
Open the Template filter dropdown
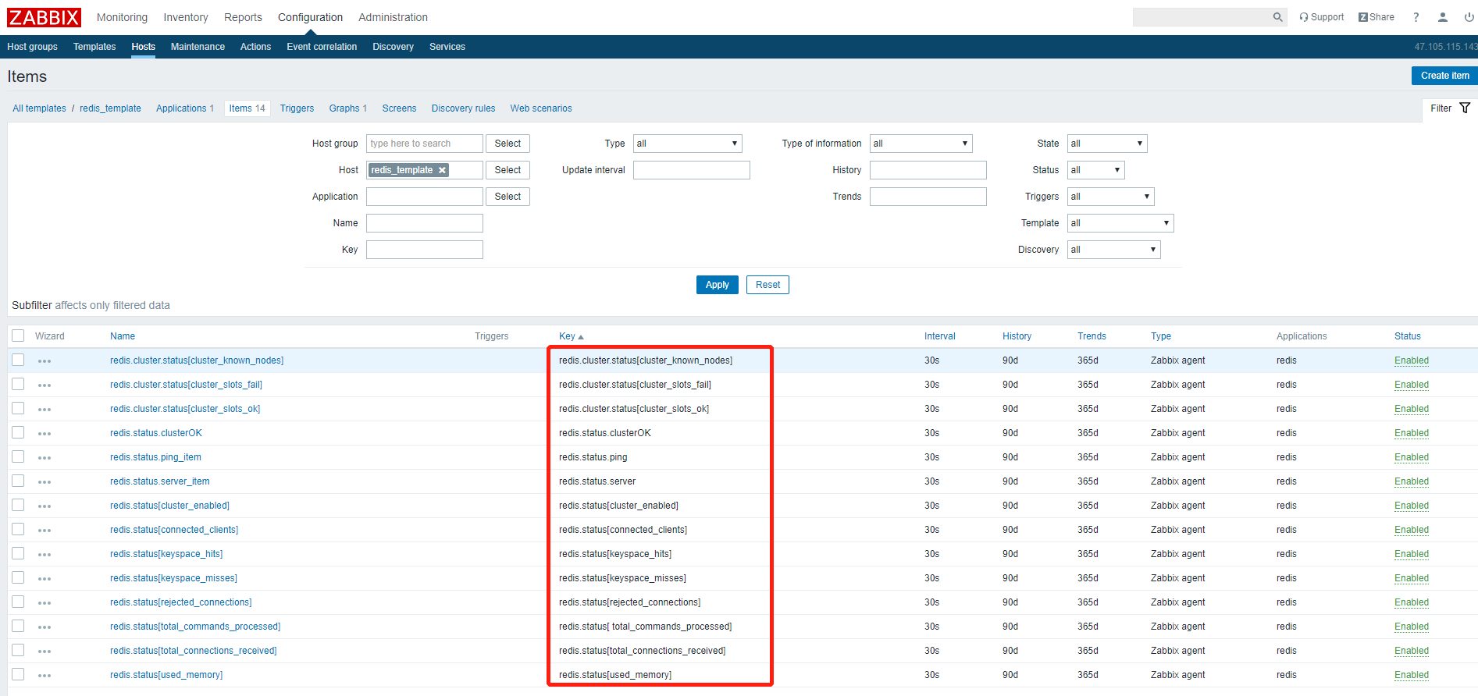pos(1120,223)
